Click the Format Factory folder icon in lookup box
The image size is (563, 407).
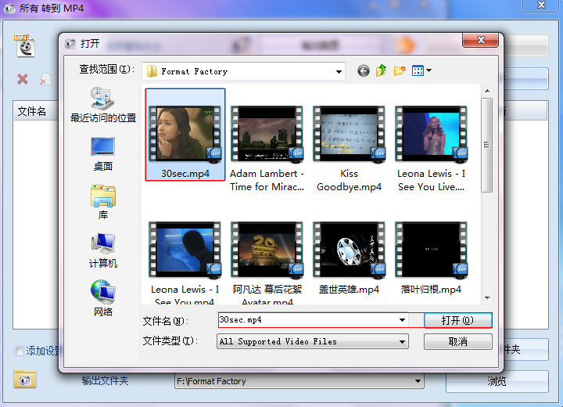[152, 71]
